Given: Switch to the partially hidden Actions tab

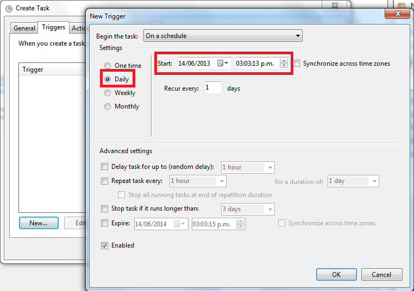Looking at the screenshot, I should pos(78,28).
